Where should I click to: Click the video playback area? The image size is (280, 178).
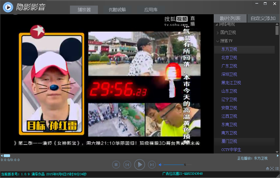click(107, 84)
